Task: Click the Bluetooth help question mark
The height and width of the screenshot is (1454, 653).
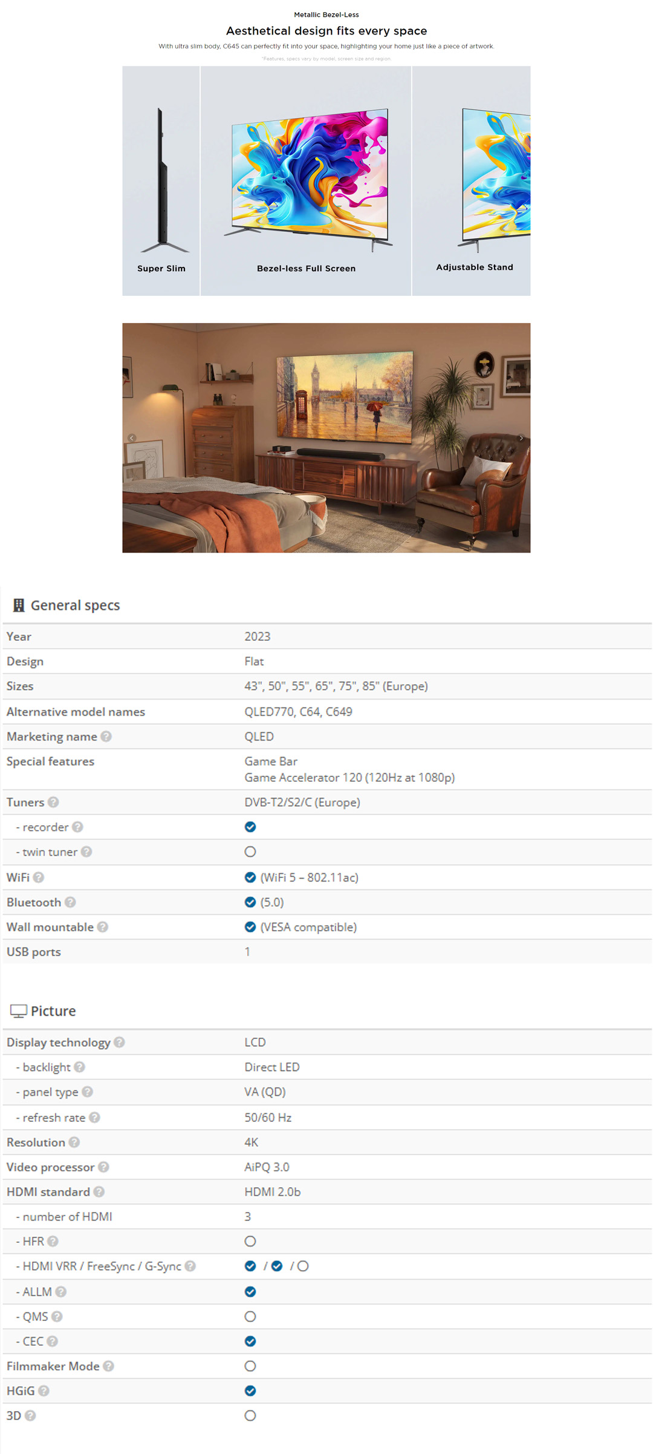Action: point(70,902)
